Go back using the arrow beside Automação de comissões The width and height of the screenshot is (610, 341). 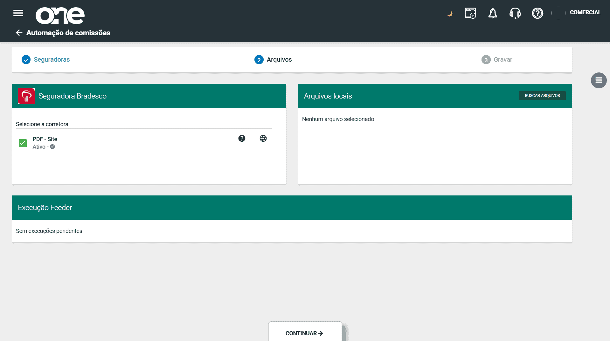pos(19,33)
